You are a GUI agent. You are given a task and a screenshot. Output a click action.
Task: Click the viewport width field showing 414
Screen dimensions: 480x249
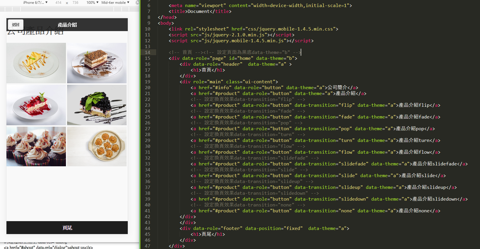pos(58,2)
